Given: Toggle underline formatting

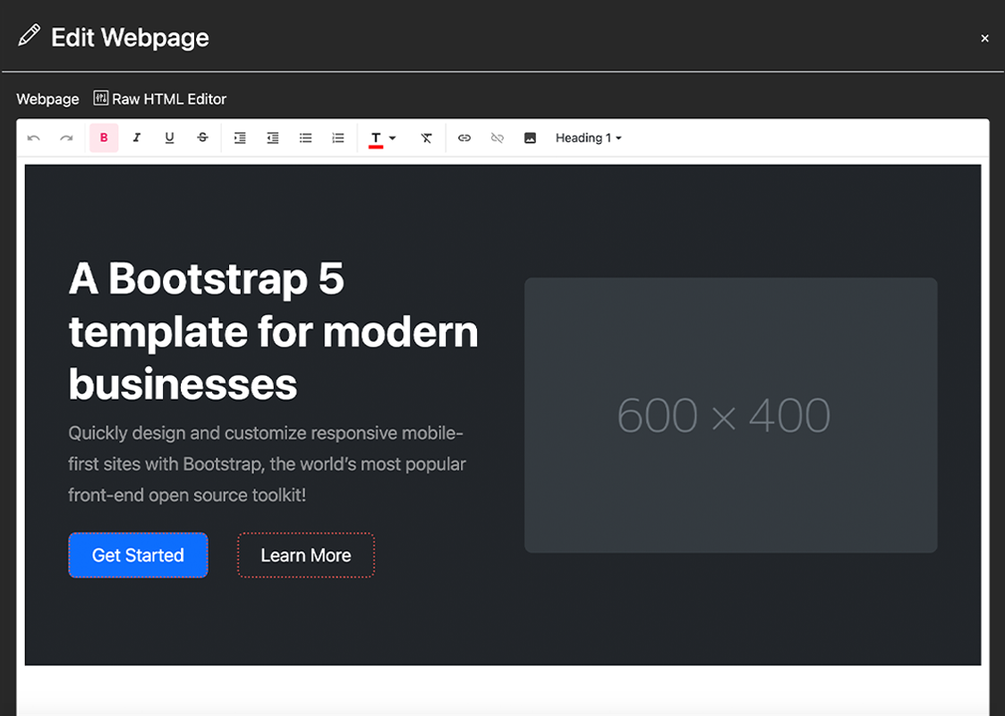Looking at the screenshot, I should [x=169, y=138].
